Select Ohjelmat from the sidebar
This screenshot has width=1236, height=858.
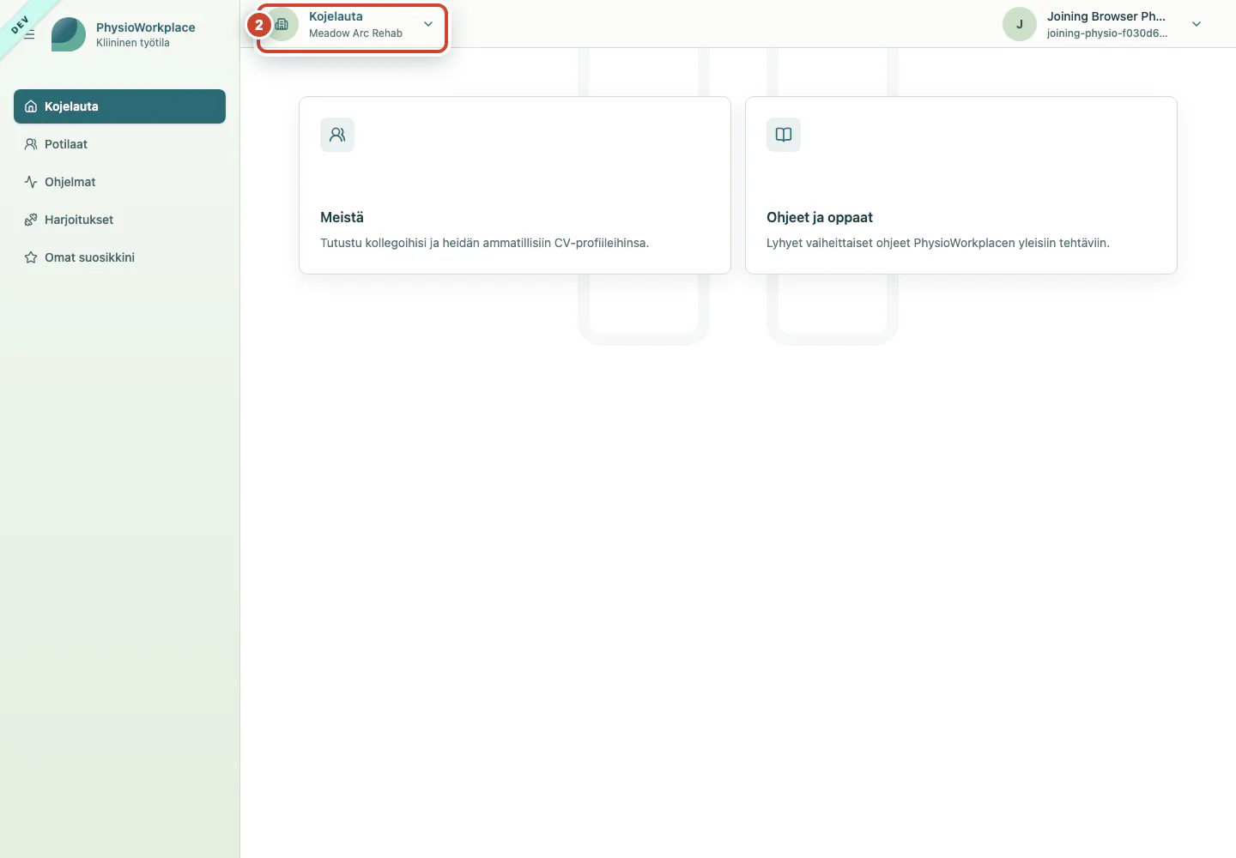pos(119,182)
